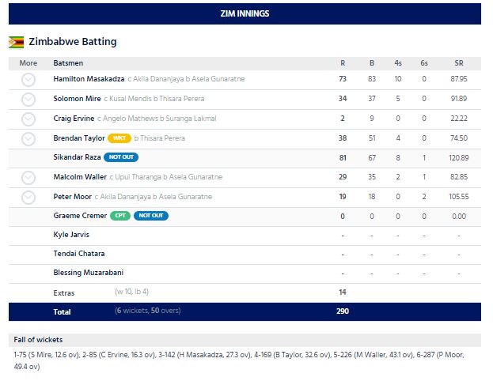Expand Malcolm Waller's row chevron

pyautogui.click(x=28, y=178)
